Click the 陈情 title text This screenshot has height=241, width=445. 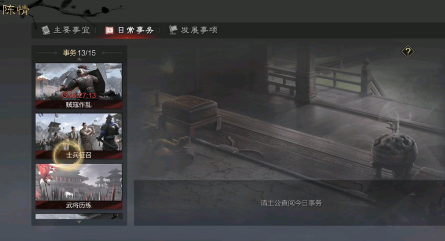click(x=16, y=10)
